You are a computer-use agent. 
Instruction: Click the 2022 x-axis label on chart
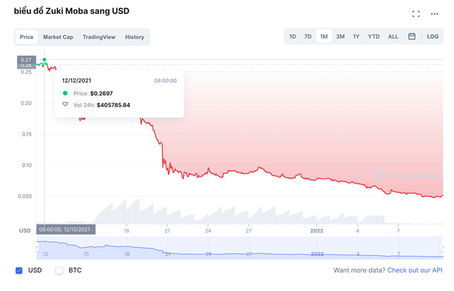pyautogui.click(x=316, y=231)
